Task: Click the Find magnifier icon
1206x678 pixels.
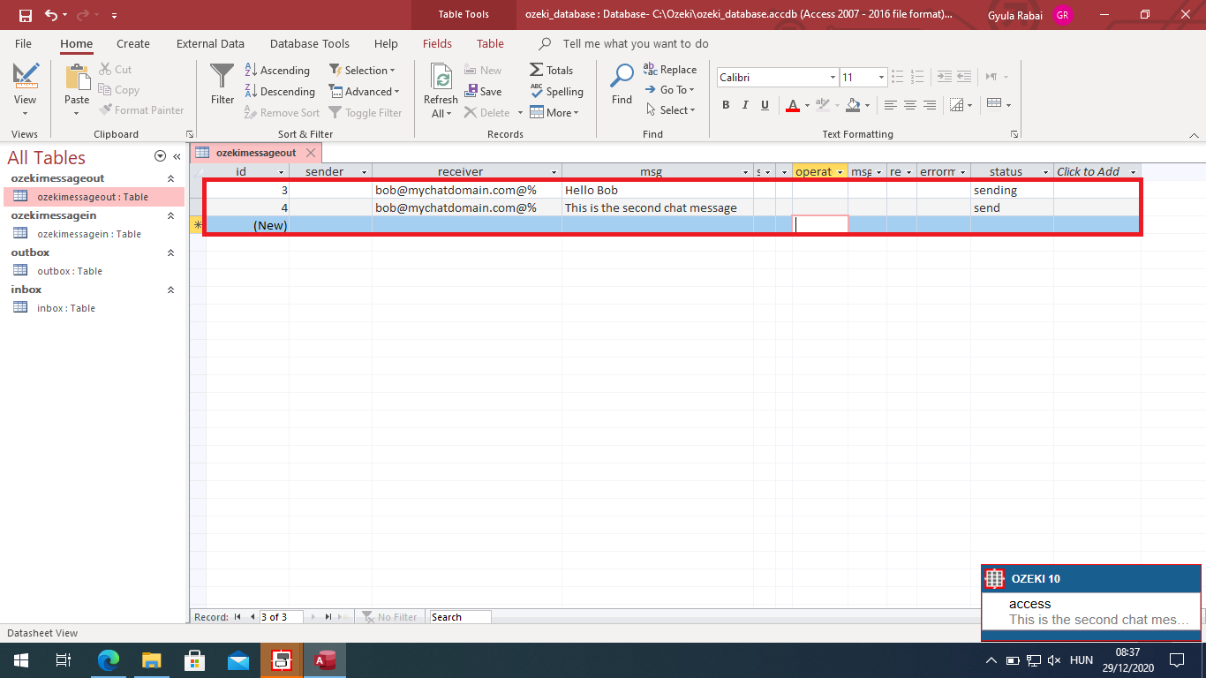Action: pyautogui.click(x=622, y=76)
